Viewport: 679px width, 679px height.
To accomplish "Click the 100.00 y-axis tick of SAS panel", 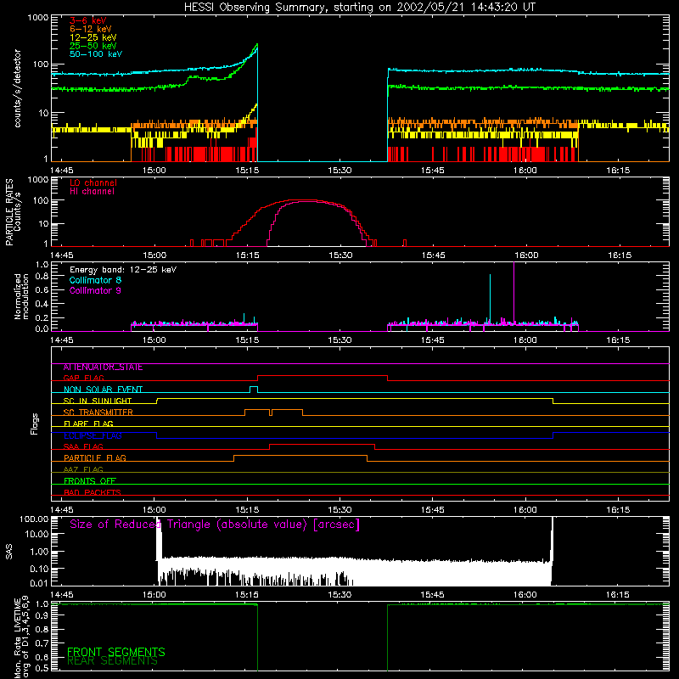I will coord(34,519).
